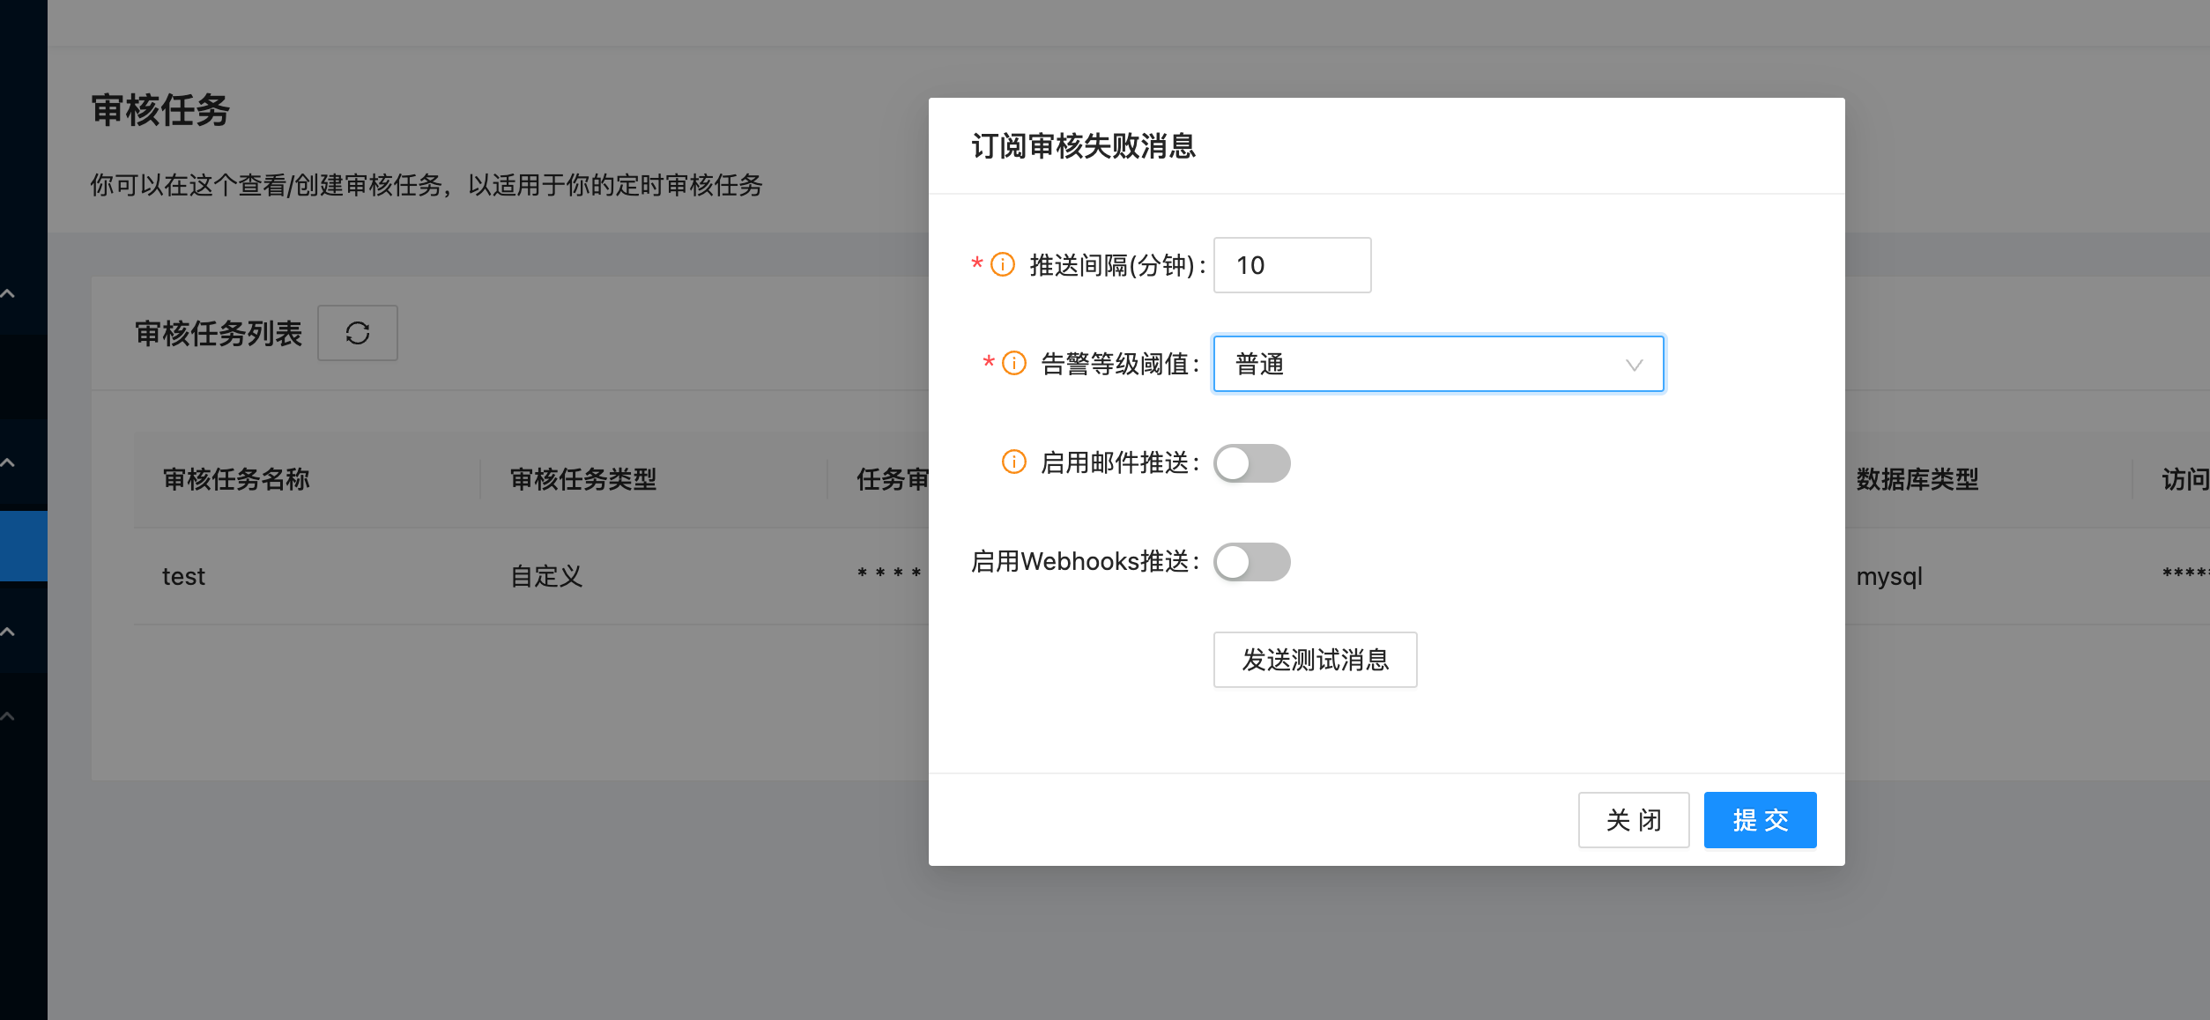
Task: Click the 发送测试消息 test message button
Action: (x=1314, y=659)
